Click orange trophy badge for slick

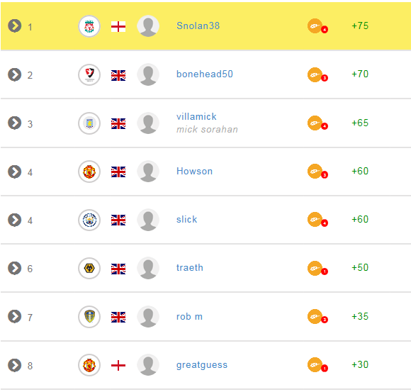[317, 220]
